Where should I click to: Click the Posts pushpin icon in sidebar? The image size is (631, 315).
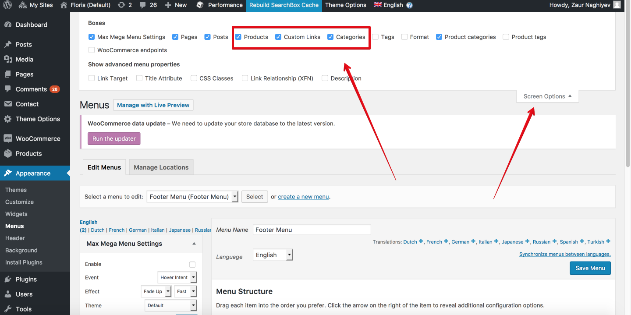(x=8, y=44)
